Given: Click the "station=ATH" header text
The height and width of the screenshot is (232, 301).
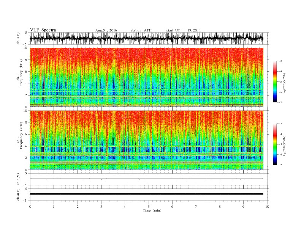Looking at the screenshot, I should click(141, 30).
